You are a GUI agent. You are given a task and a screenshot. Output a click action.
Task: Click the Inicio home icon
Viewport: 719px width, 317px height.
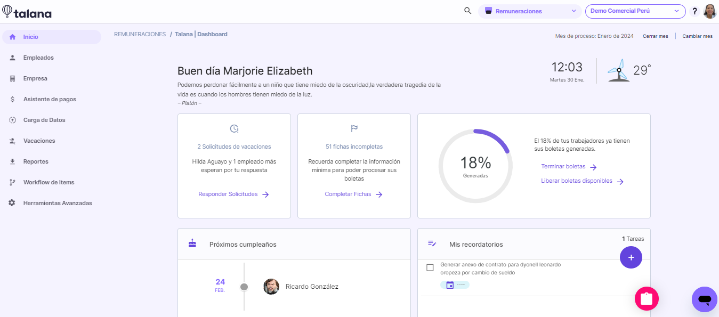tap(12, 37)
